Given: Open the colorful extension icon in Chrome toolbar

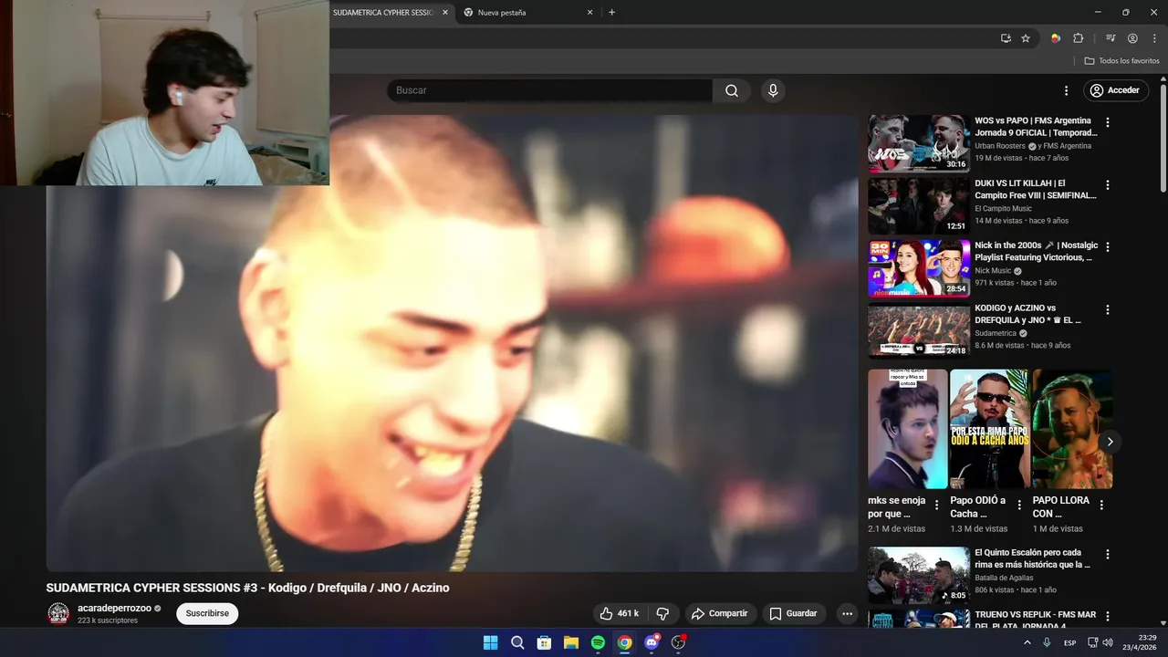Looking at the screenshot, I should click(x=1056, y=38).
